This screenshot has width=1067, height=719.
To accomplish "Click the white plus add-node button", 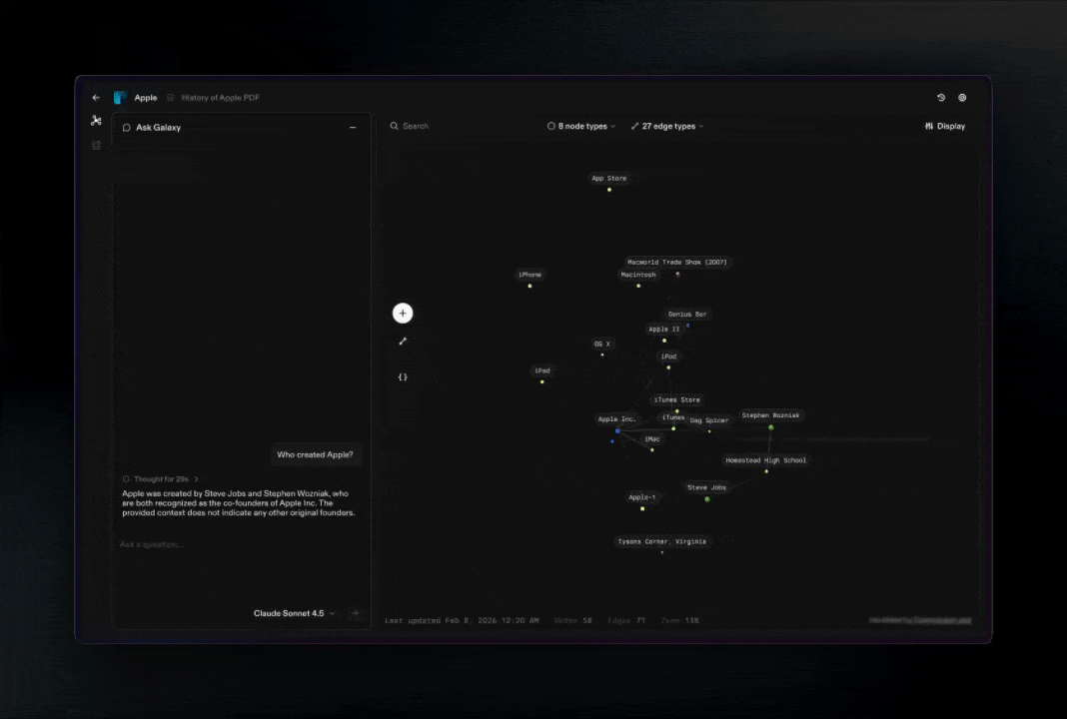I will [403, 313].
